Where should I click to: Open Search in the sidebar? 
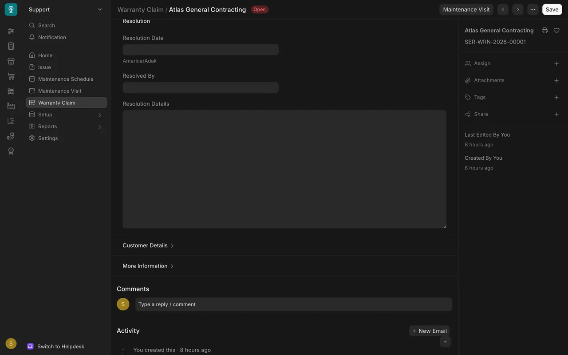coord(67,25)
